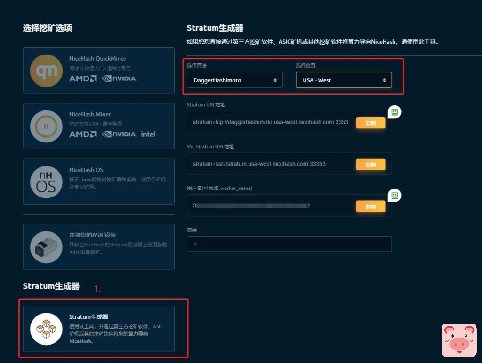482x363 pixels.
Task: Click the 'SSL Stratum URL地址' label
Action: click(210, 147)
